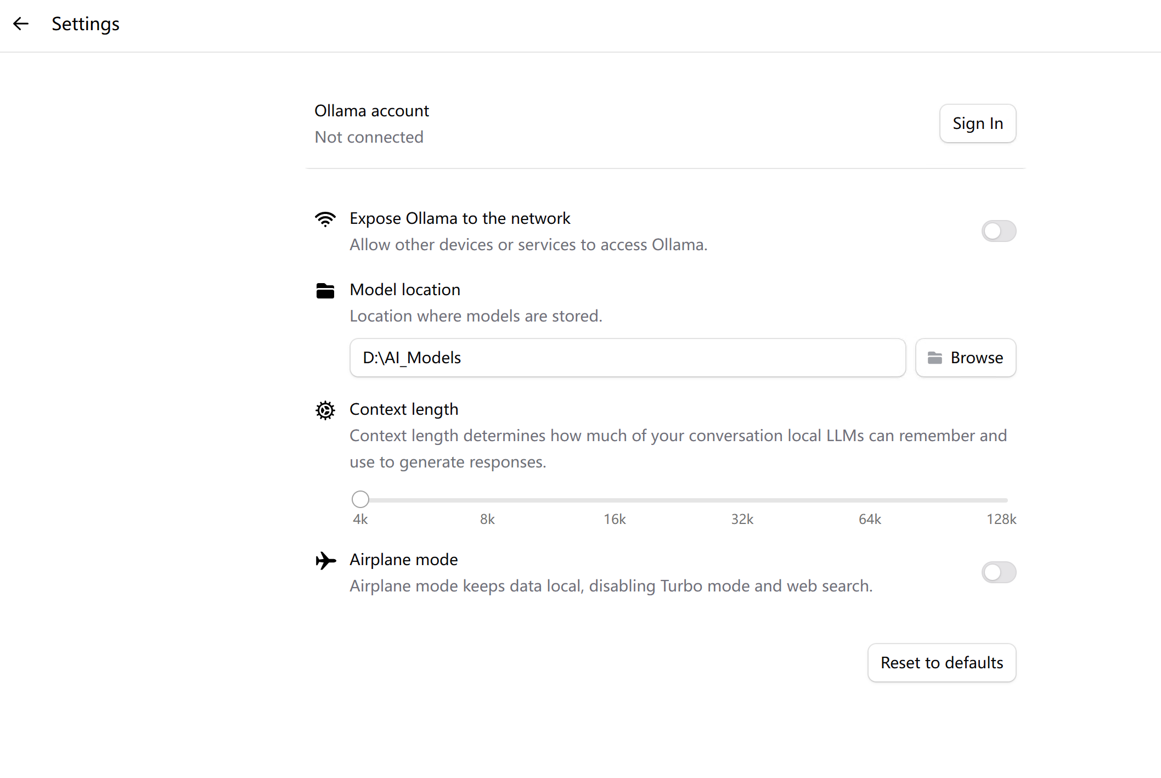Click the Settings page title
This screenshot has width=1161, height=778.
pos(86,24)
